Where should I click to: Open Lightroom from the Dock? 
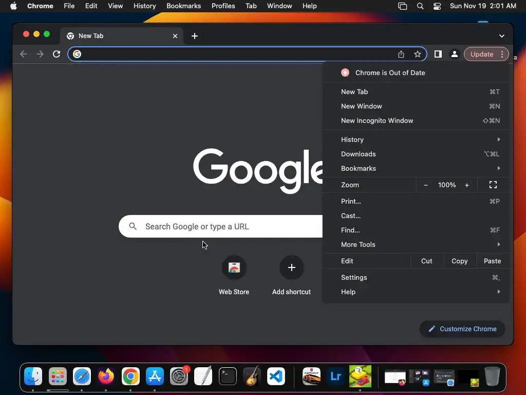(x=336, y=376)
